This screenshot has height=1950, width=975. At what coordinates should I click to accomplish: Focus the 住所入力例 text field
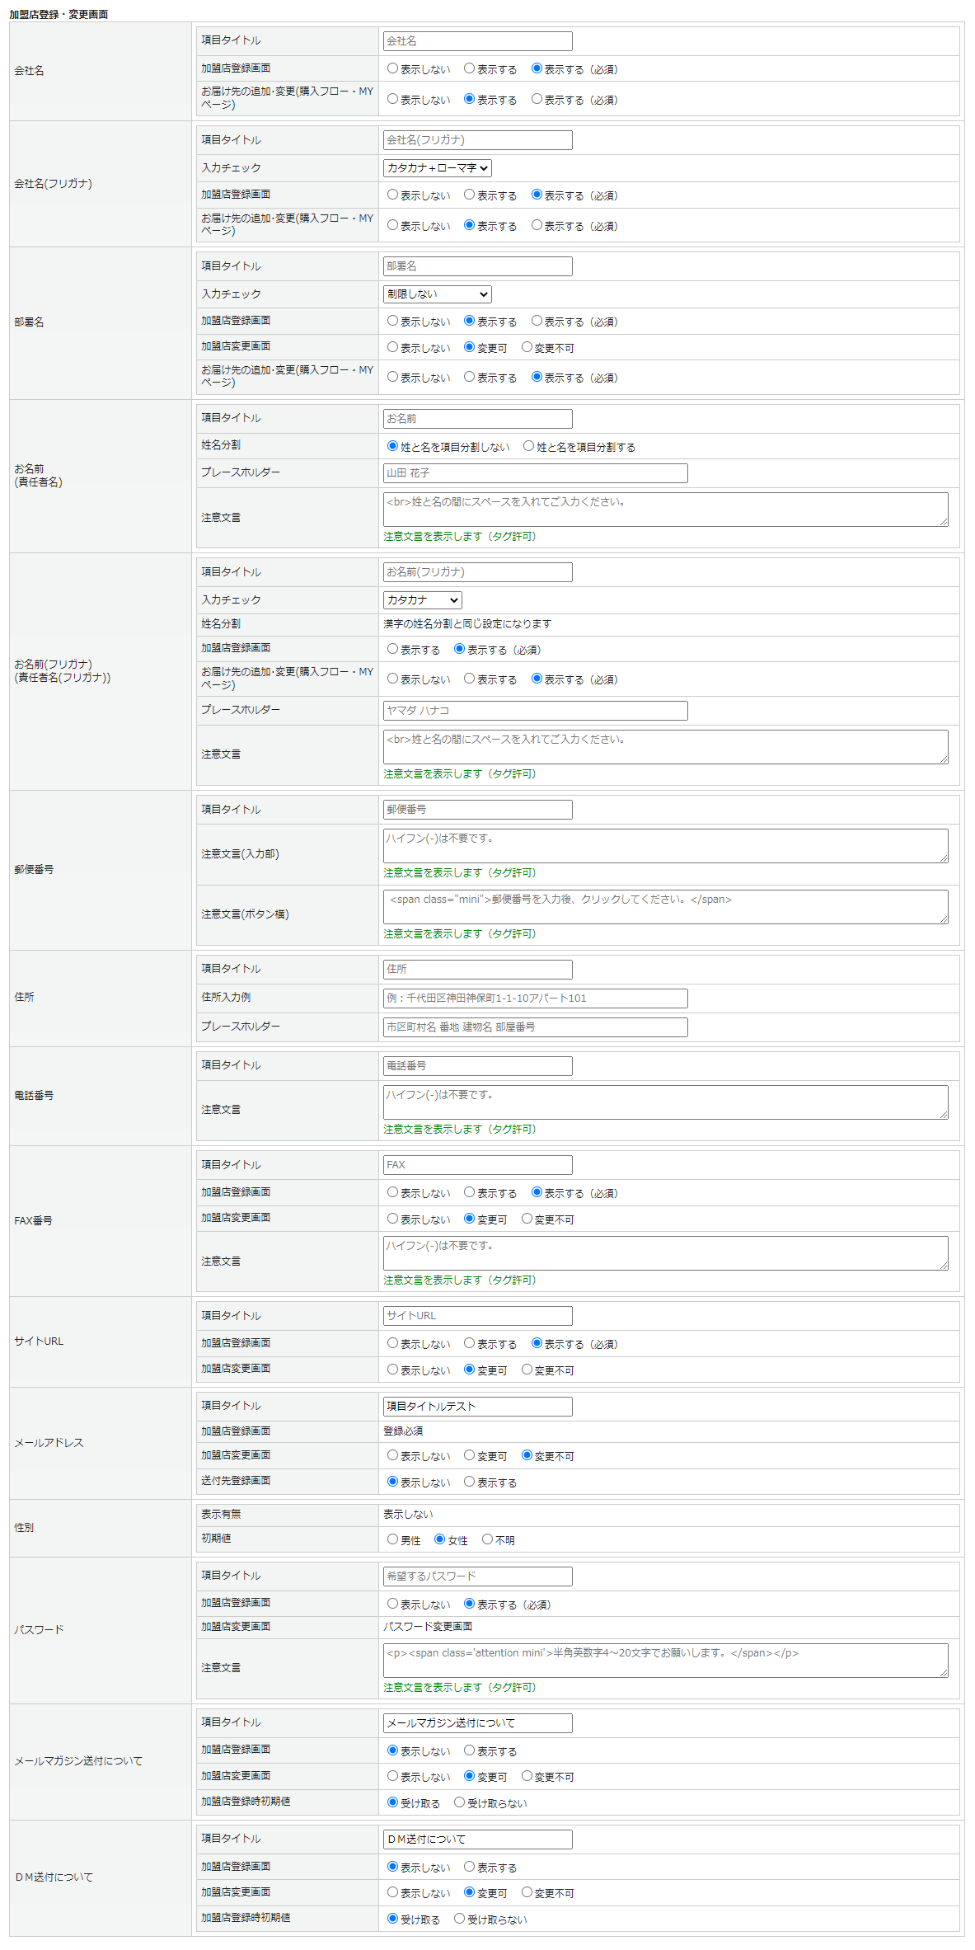535,998
